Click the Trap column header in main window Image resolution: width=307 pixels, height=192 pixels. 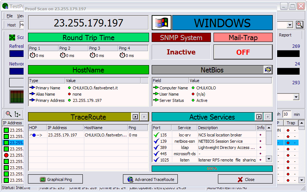[x=291, y=123]
